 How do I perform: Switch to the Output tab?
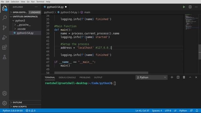[x=98, y=78]
